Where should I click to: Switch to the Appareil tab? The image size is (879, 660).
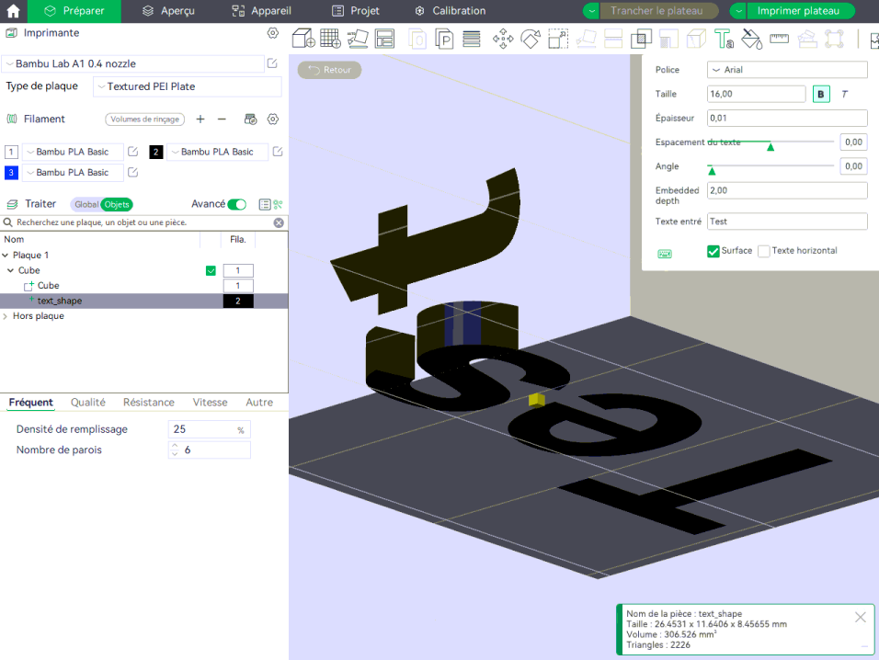click(261, 11)
